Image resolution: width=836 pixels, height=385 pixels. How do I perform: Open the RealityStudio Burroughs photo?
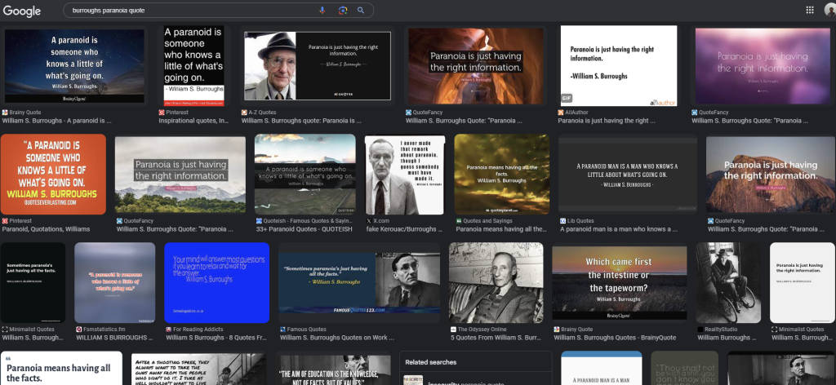pyautogui.click(x=727, y=282)
